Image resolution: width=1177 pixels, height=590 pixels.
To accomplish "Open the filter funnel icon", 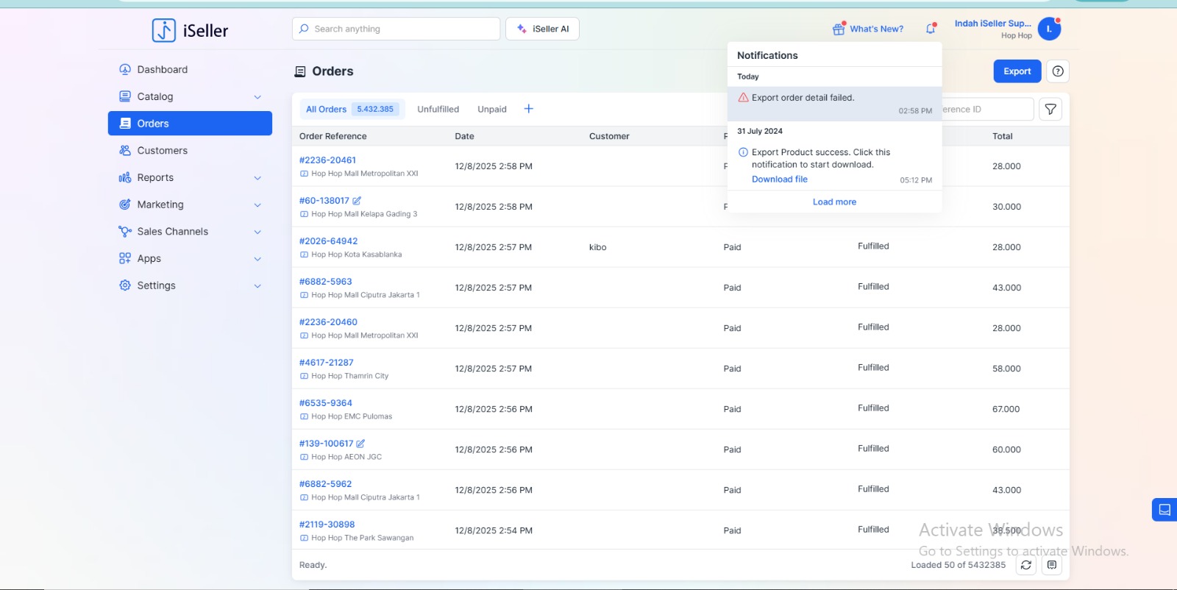I will pos(1050,109).
